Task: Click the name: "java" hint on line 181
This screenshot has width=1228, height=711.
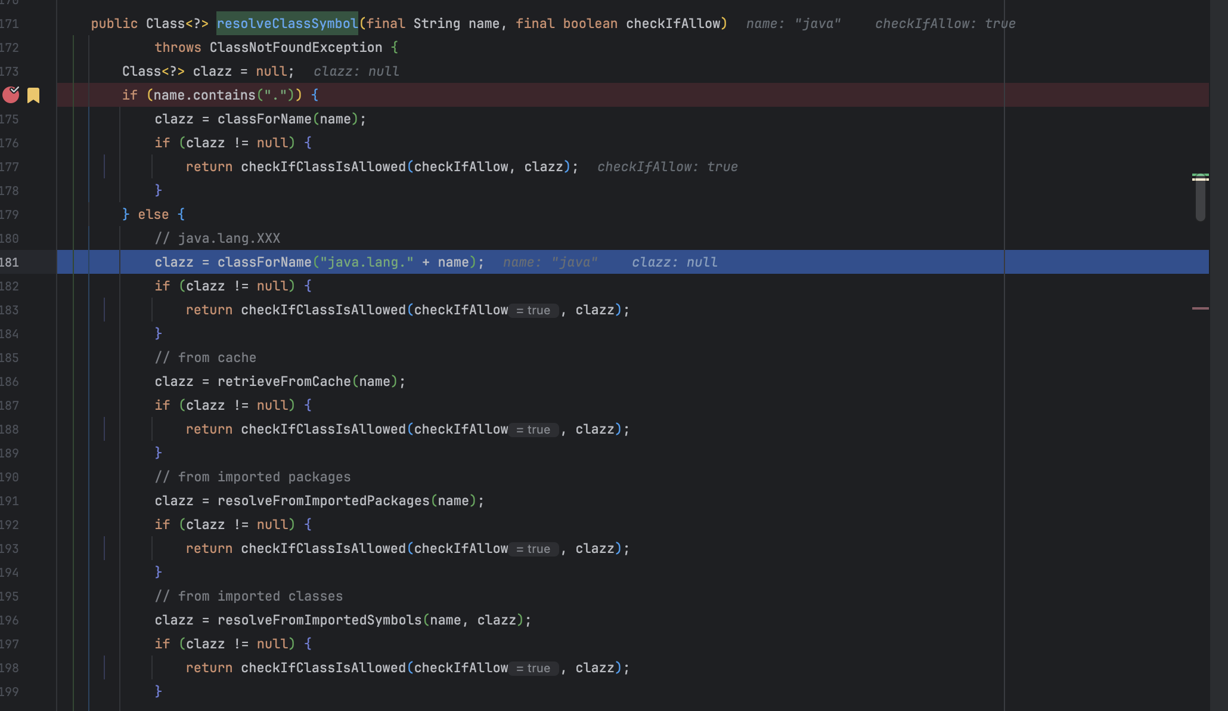Action: (550, 262)
